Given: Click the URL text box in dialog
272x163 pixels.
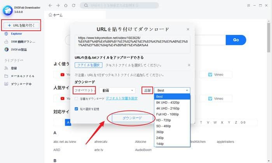Looking at the screenshot, I should [132, 44].
